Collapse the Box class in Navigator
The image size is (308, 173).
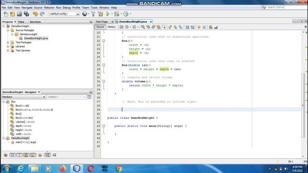point(4,101)
